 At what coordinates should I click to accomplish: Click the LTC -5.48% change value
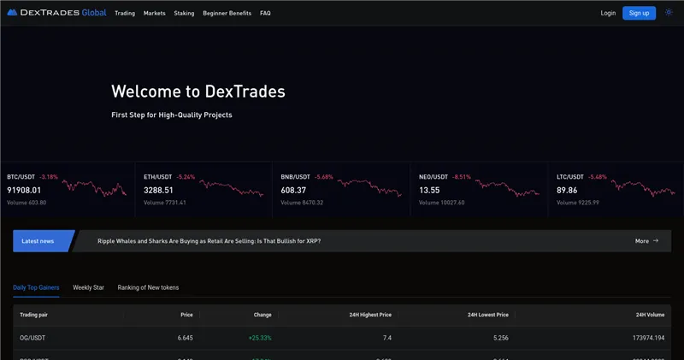tap(597, 177)
